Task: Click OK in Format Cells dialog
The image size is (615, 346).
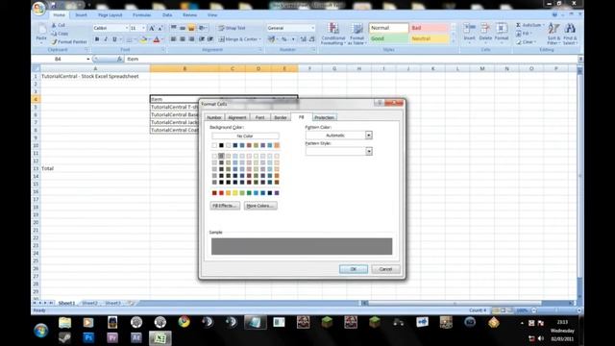Action: (x=354, y=269)
